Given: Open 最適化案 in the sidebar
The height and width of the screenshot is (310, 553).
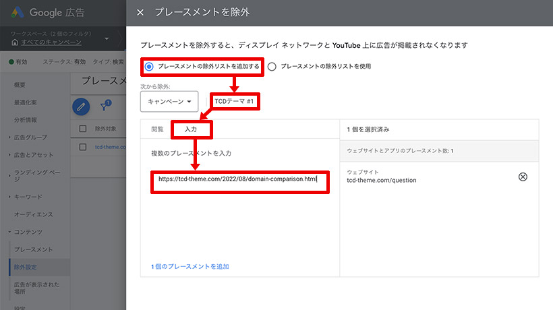Looking at the screenshot, I should coord(26,102).
